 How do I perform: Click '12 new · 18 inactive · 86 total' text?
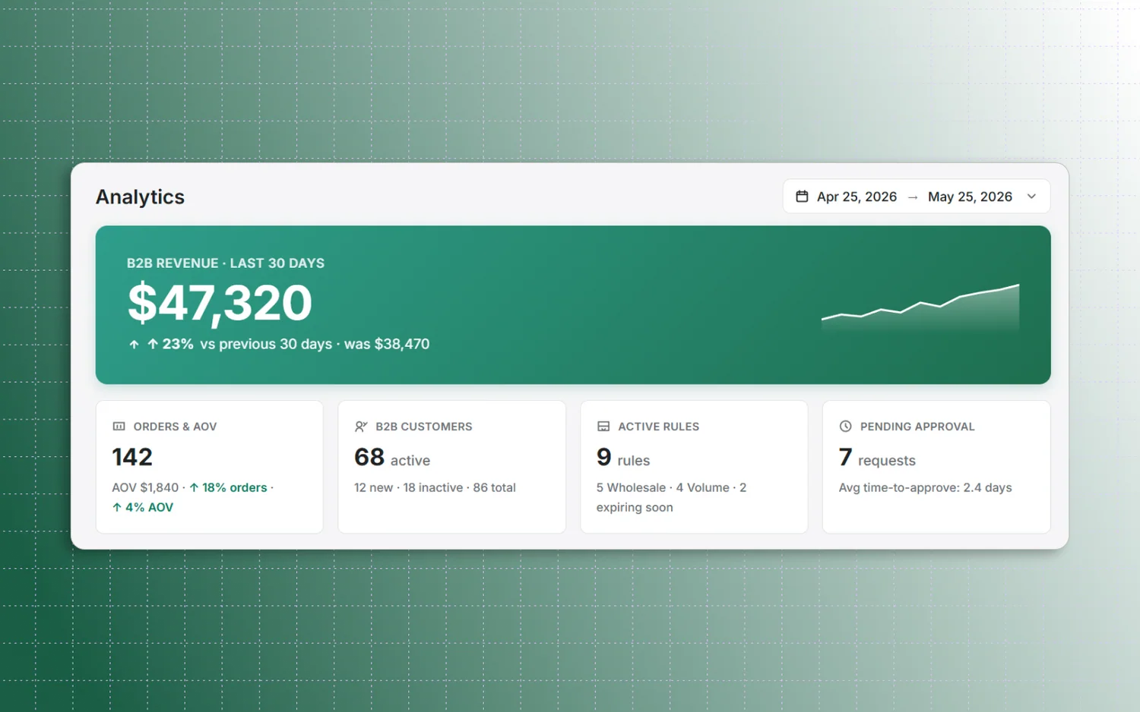[435, 487]
